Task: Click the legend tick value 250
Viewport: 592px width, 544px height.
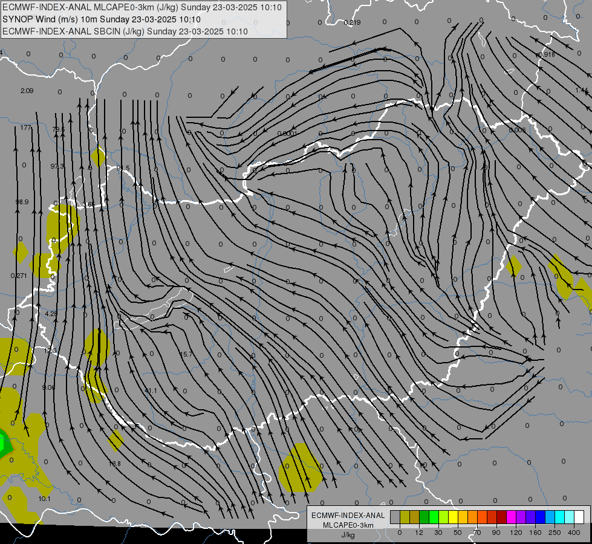Action: [x=555, y=533]
